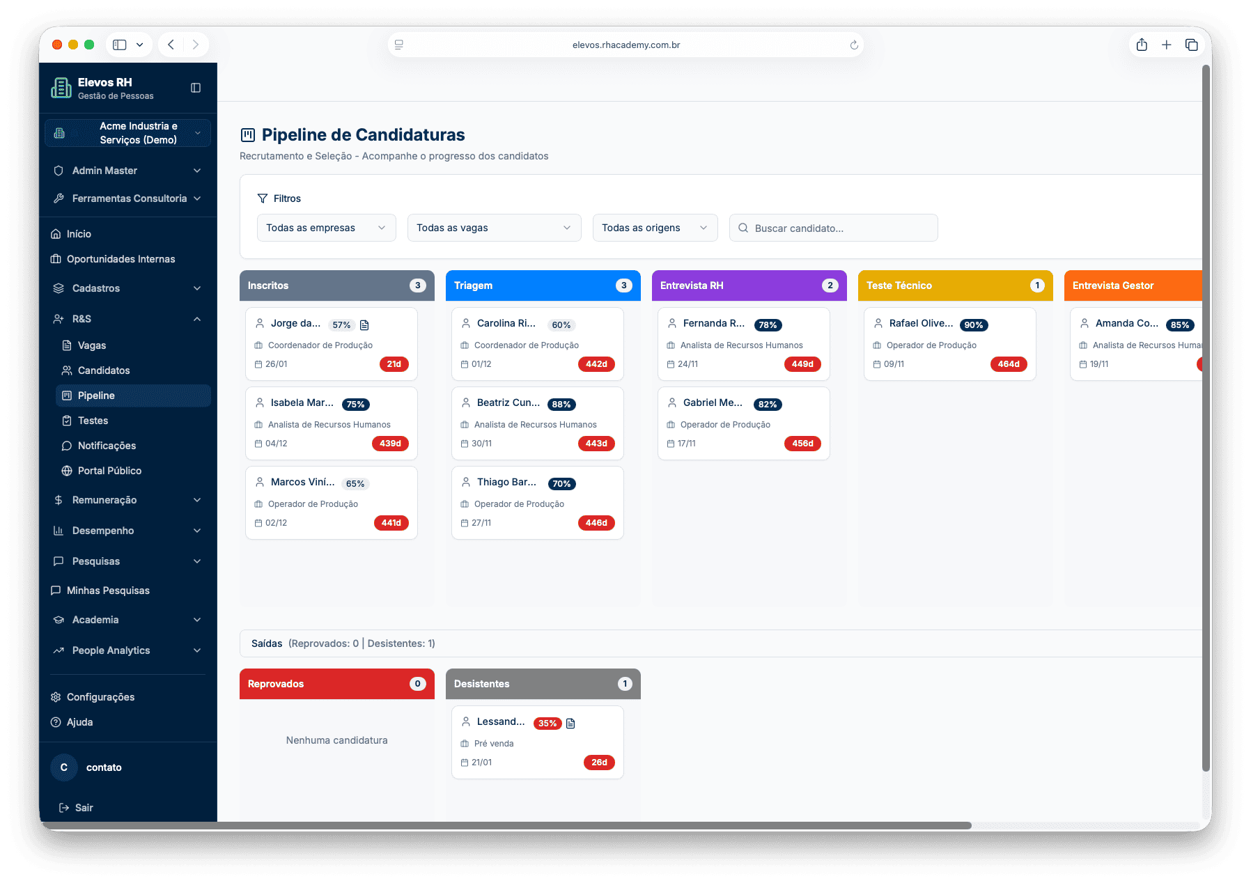Collapse the sidebar using the panel icon
This screenshot has height=883, width=1251.
pos(196,88)
